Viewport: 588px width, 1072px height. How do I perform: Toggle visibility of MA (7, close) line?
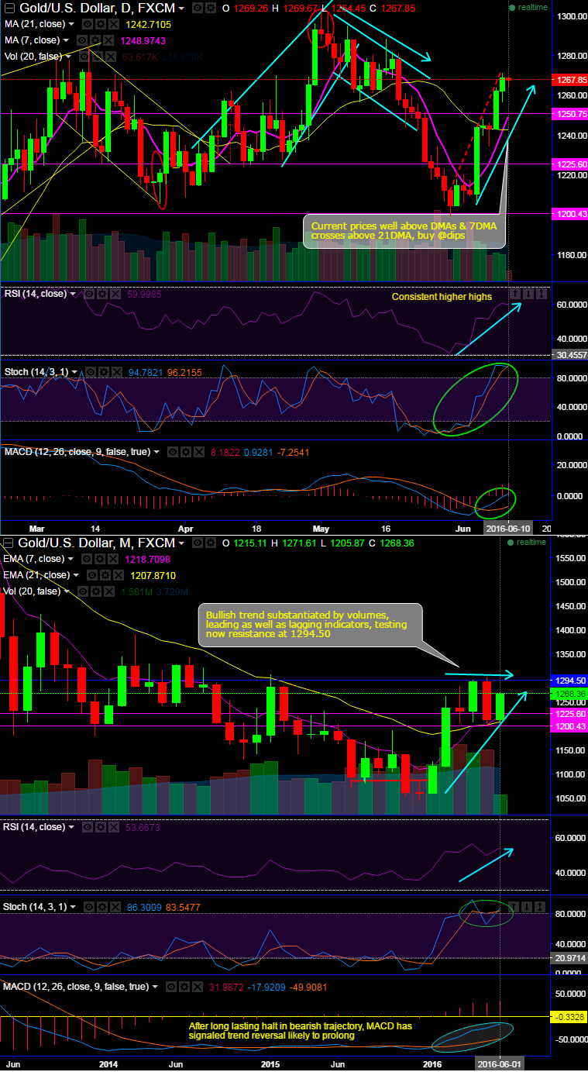pyautogui.click(x=81, y=40)
